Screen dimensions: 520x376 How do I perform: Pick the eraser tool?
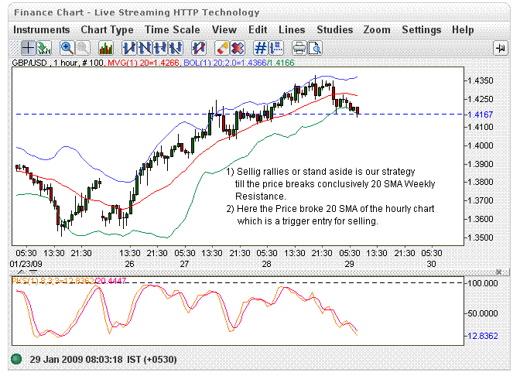click(222, 48)
